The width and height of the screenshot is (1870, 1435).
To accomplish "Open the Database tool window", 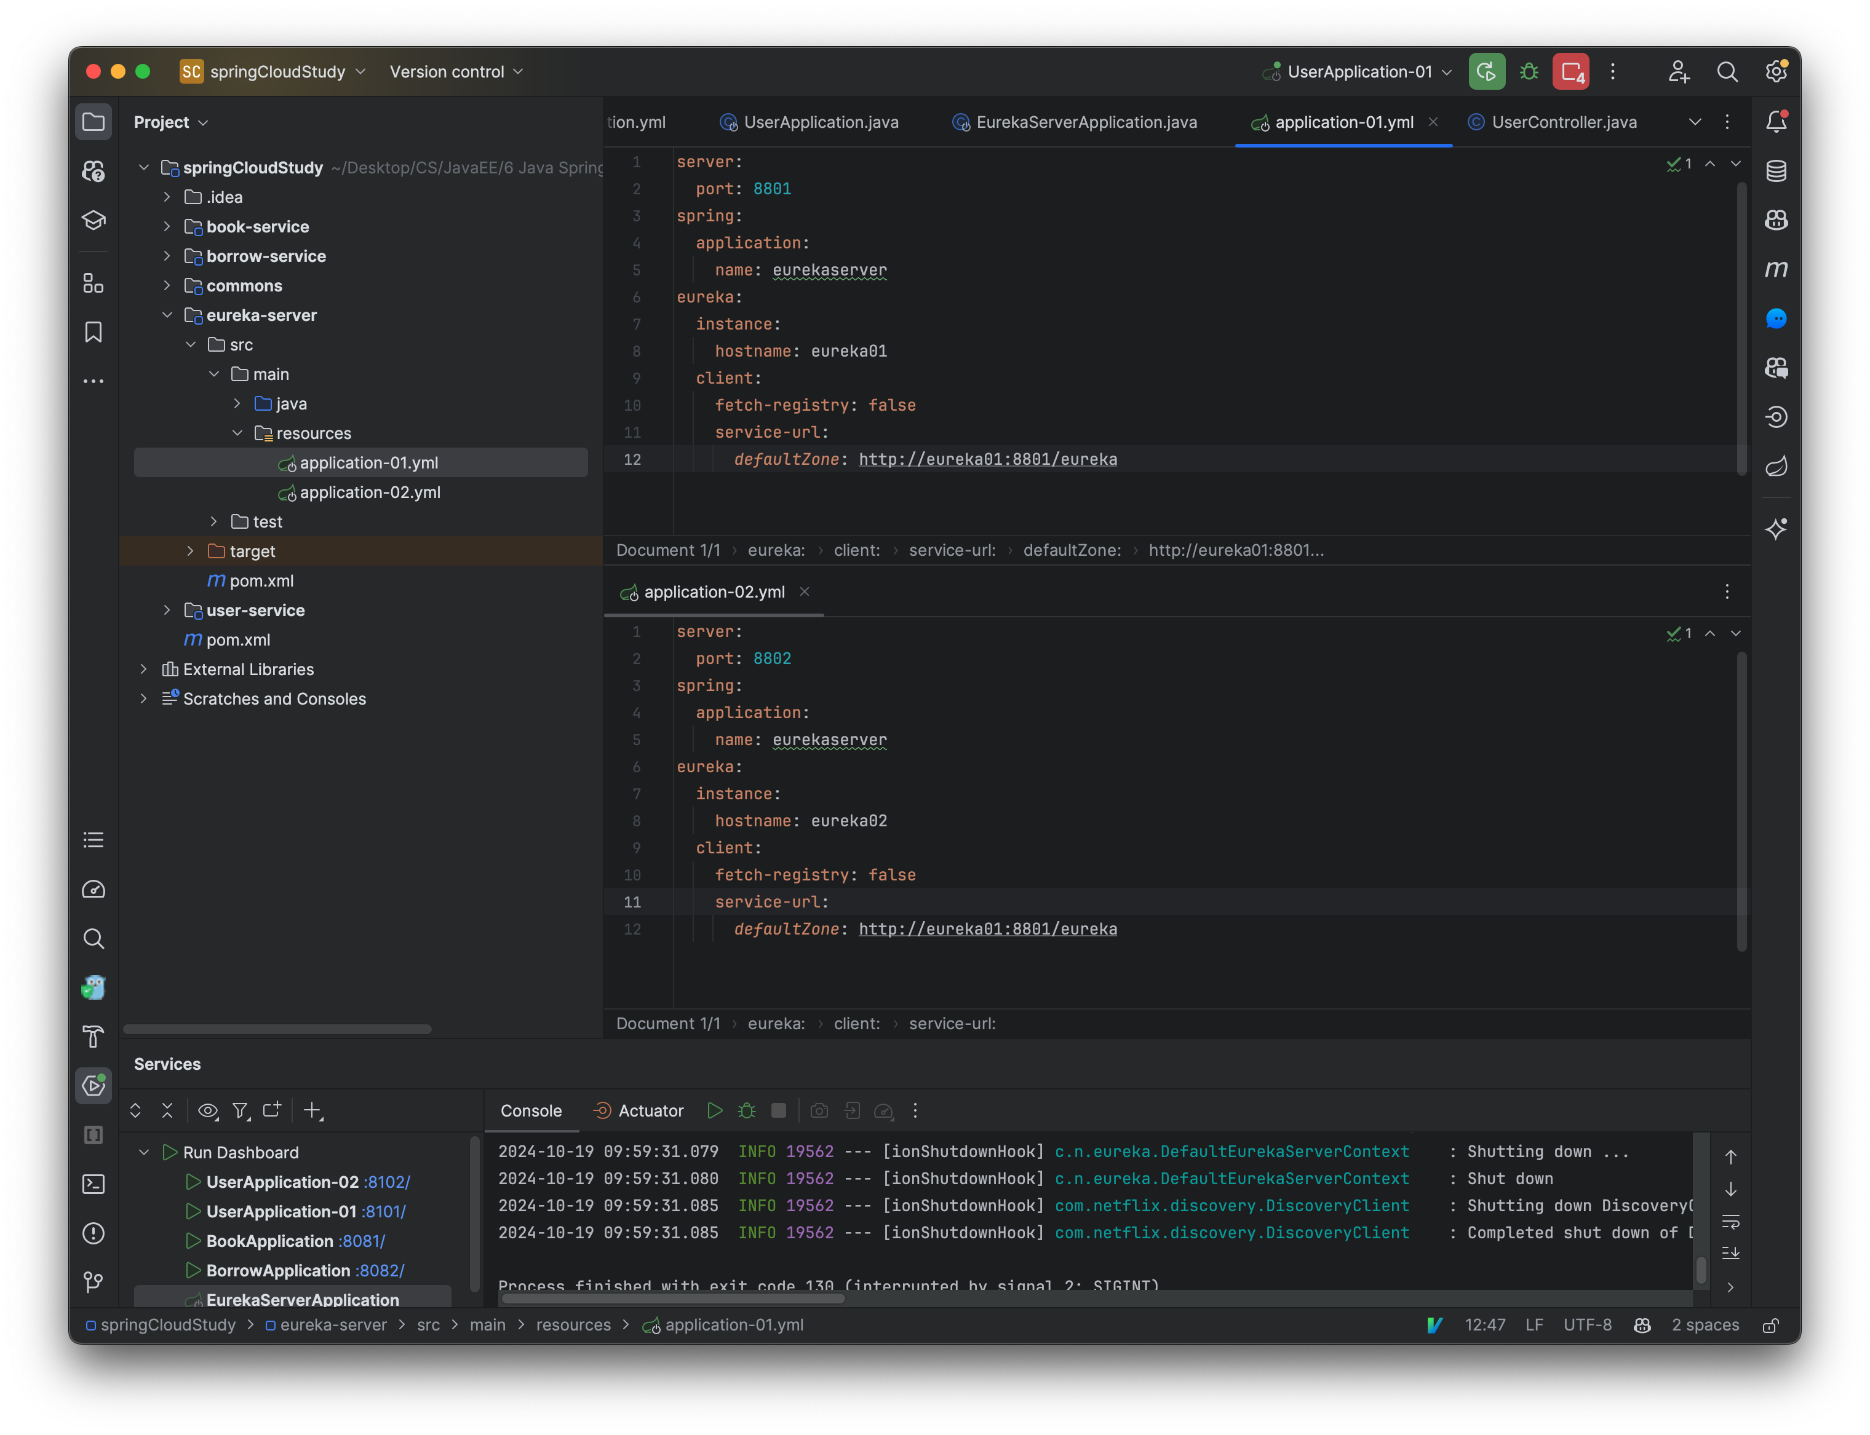I will 1776,171.
